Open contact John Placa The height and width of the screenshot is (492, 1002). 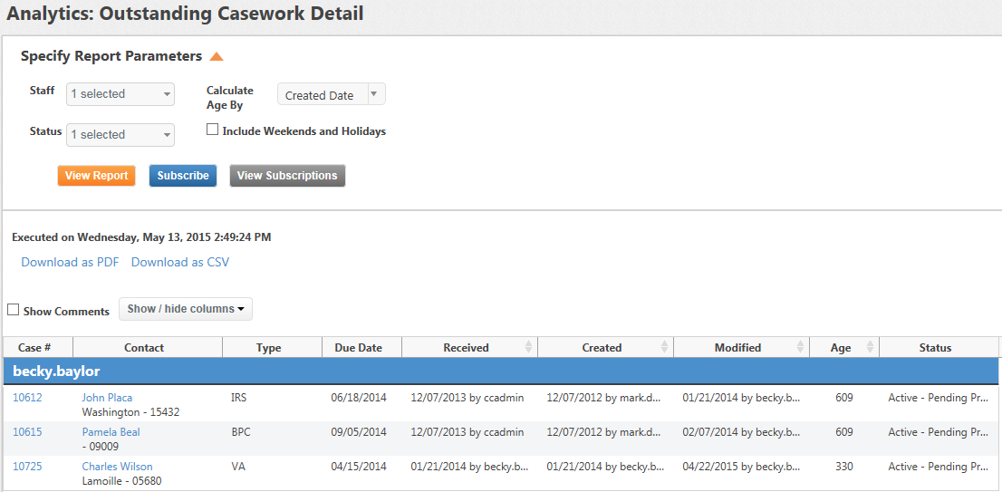[107, 398]
